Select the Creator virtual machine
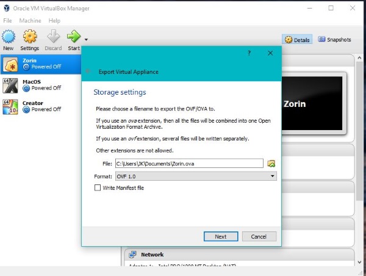This screenshot has height=276, width=366. tap(41, 107)
